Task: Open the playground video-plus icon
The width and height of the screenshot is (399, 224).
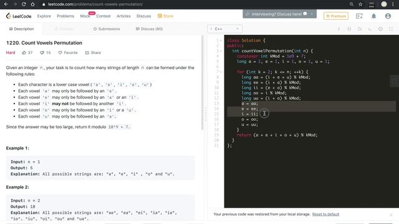Action: 359,16
